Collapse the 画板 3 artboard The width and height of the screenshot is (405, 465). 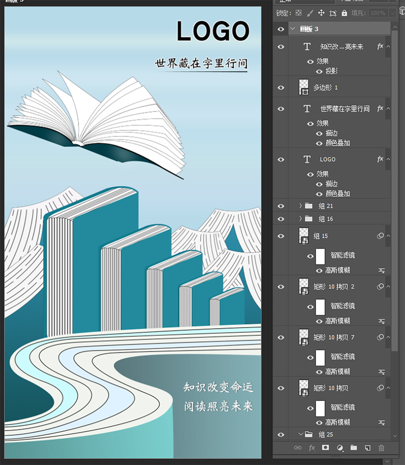[293, 29]
